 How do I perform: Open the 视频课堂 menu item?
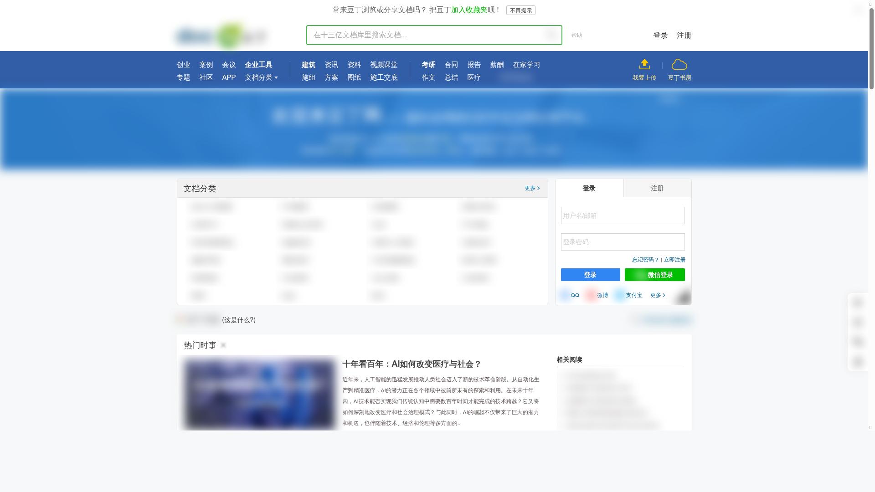[383, 65]
